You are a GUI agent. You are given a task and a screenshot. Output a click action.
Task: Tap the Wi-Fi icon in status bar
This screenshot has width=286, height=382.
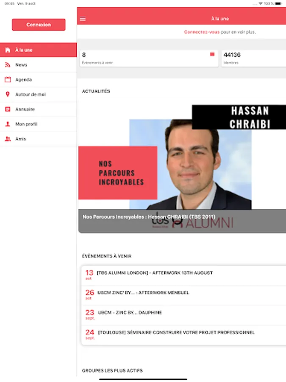pyautogui.click(x=261, y=3)
